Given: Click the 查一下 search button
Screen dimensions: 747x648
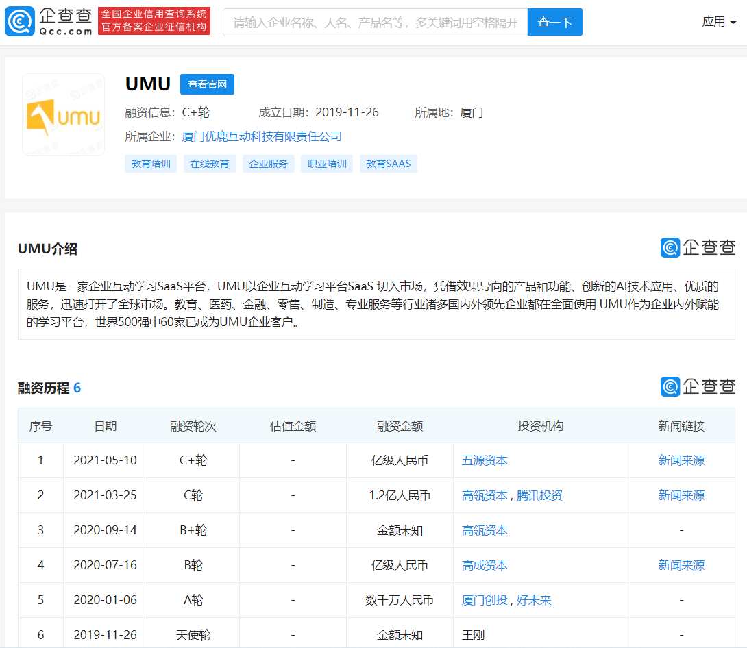Looking at the screenshot, I should 554,21.
